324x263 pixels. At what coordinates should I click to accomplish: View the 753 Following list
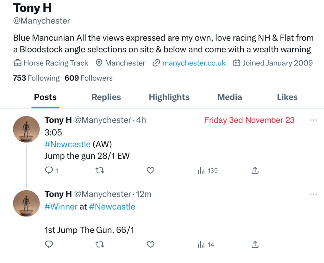pyautogui.click(x=36, y=78)
